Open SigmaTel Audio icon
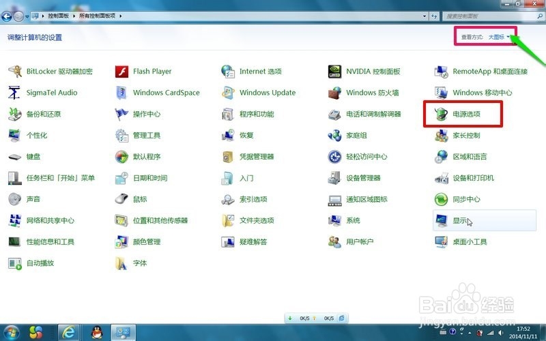Screen dimensions: 546x341 click(15, 93)
